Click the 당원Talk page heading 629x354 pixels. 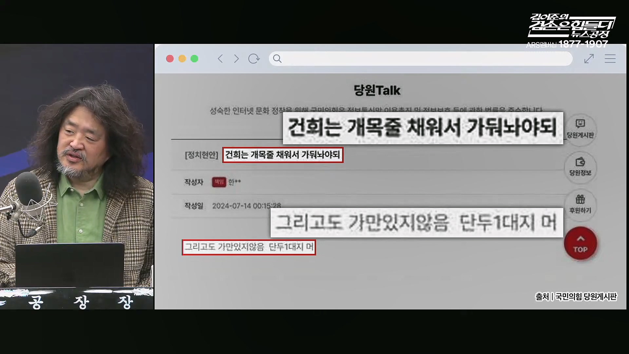pyautogui.click(x=377, y=90)
